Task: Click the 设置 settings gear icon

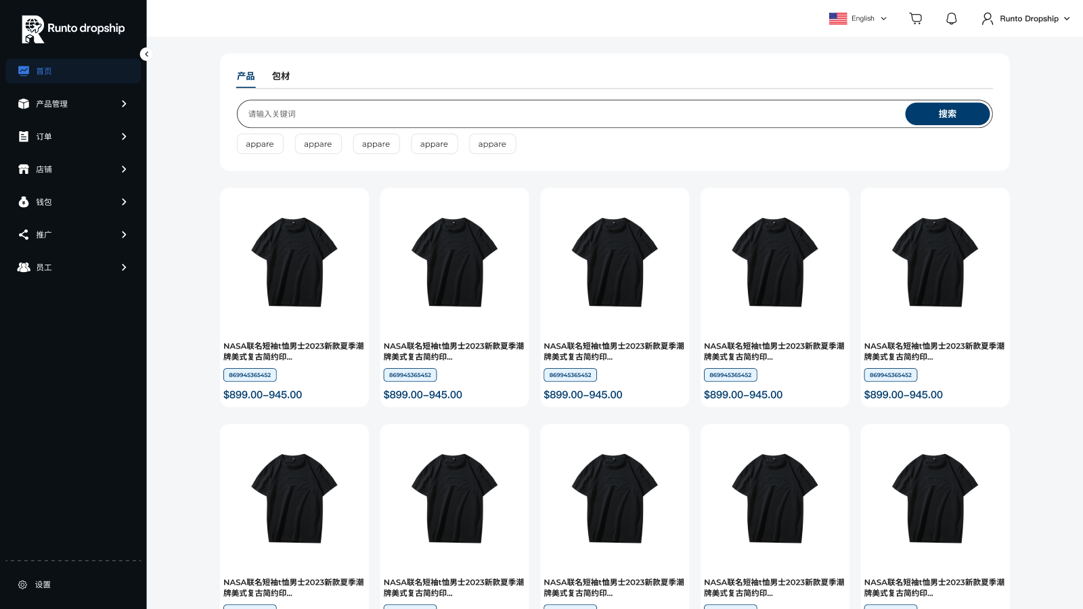Action: 22,585
